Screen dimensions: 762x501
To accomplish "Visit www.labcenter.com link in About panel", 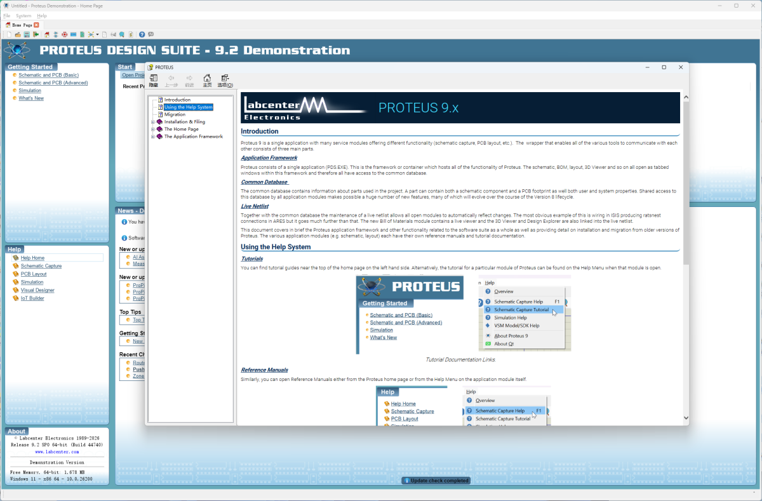I will coord(57,451).
